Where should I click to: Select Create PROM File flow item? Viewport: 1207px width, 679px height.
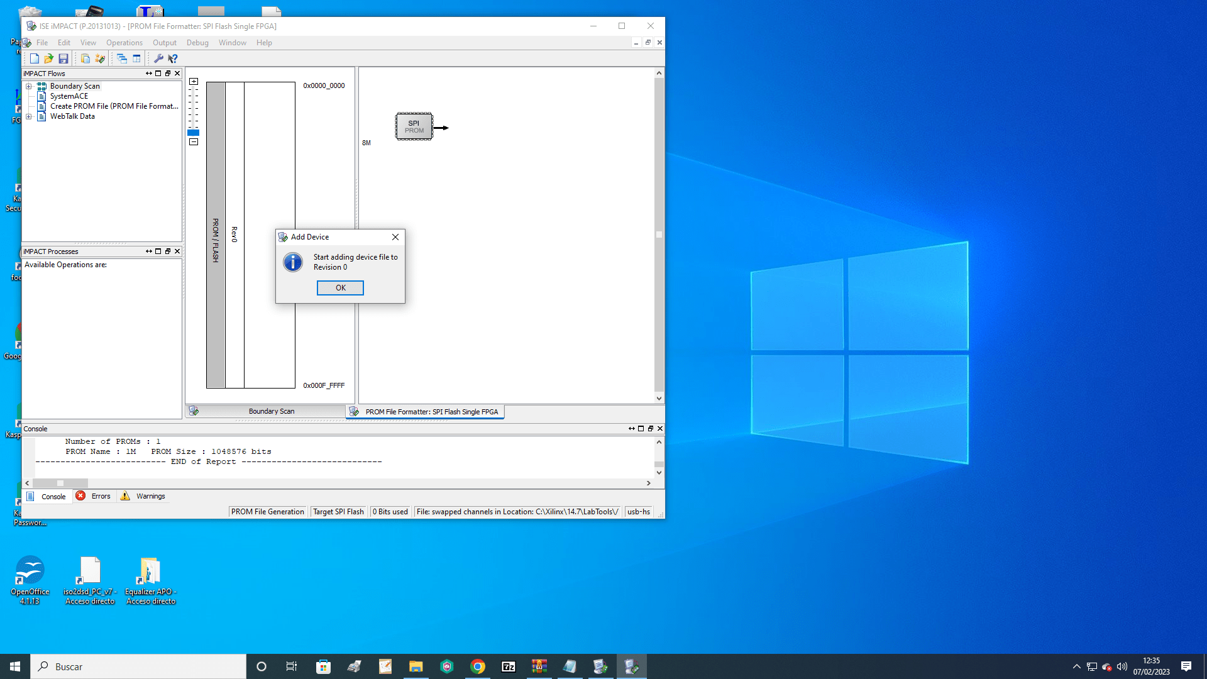[x=114, y=106]
